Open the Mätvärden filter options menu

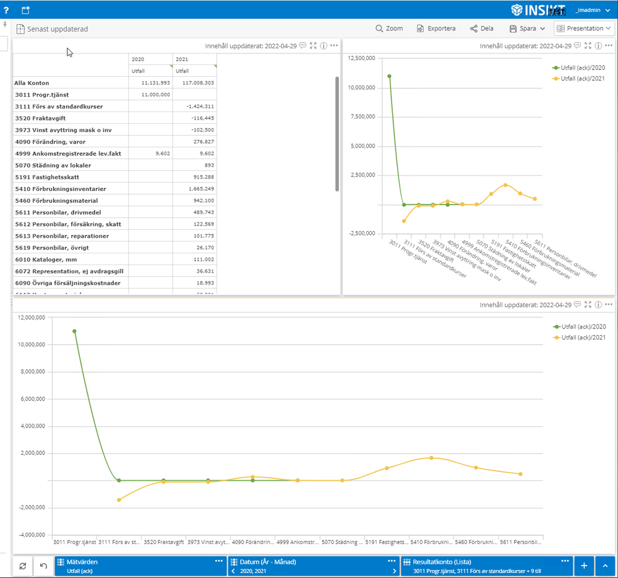coord(219,561)
